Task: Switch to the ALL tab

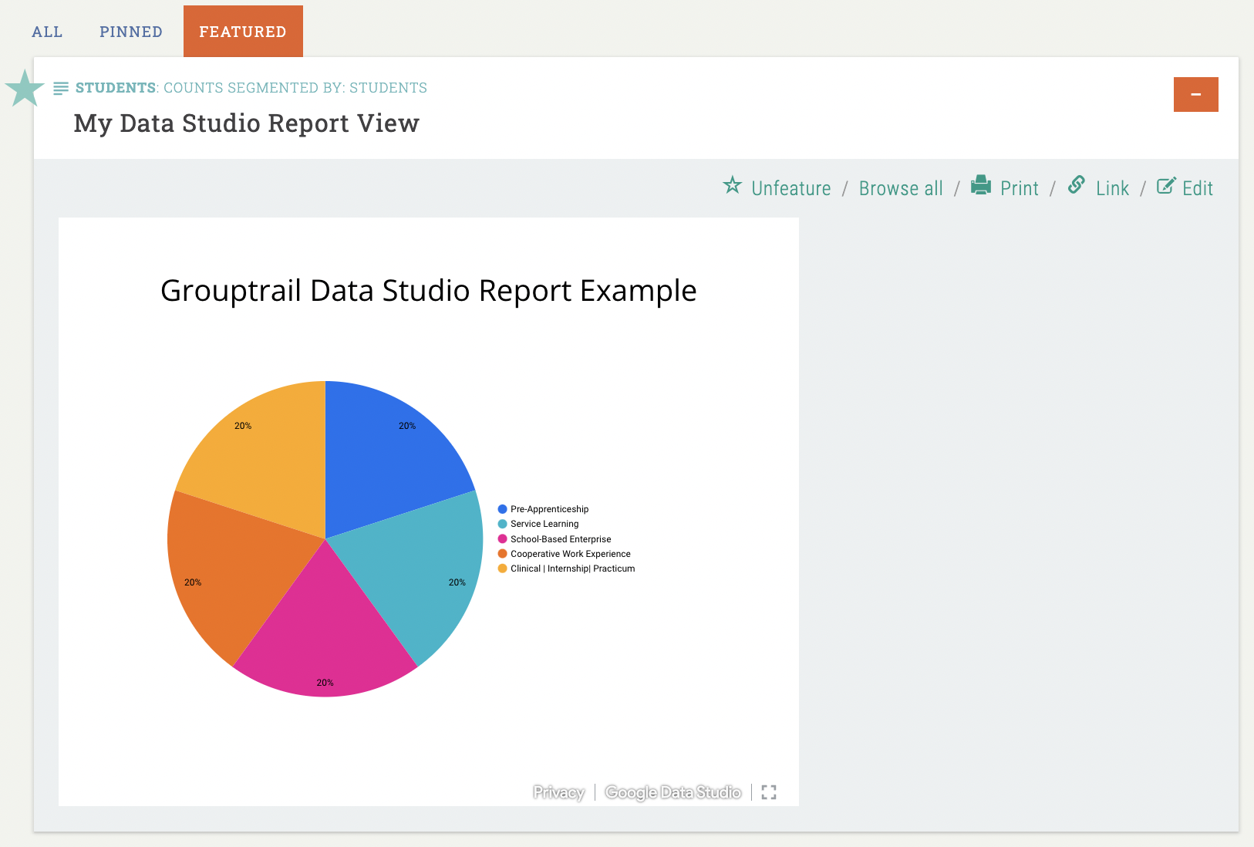Action: (x=47, y=32)
